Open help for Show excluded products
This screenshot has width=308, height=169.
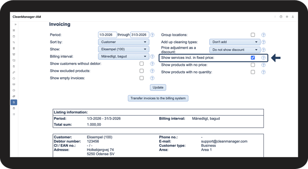click(x=152, y=71)
